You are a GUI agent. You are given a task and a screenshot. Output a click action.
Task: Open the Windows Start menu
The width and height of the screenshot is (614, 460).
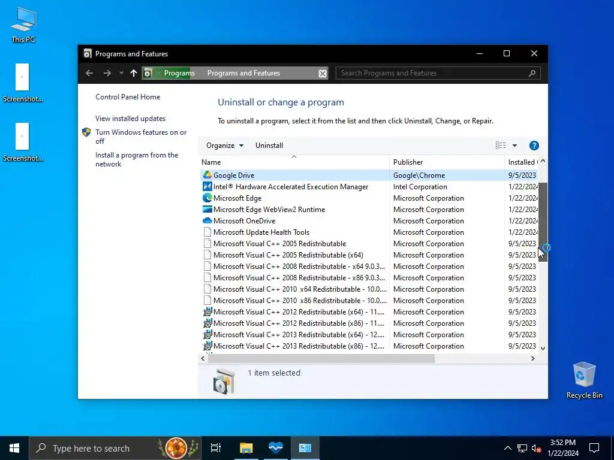coord(14,448)
